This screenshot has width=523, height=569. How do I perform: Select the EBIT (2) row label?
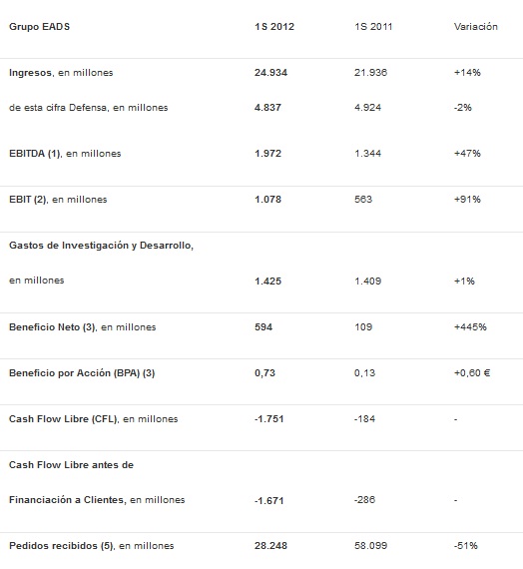pyautogui.click(x=58, y=200)
